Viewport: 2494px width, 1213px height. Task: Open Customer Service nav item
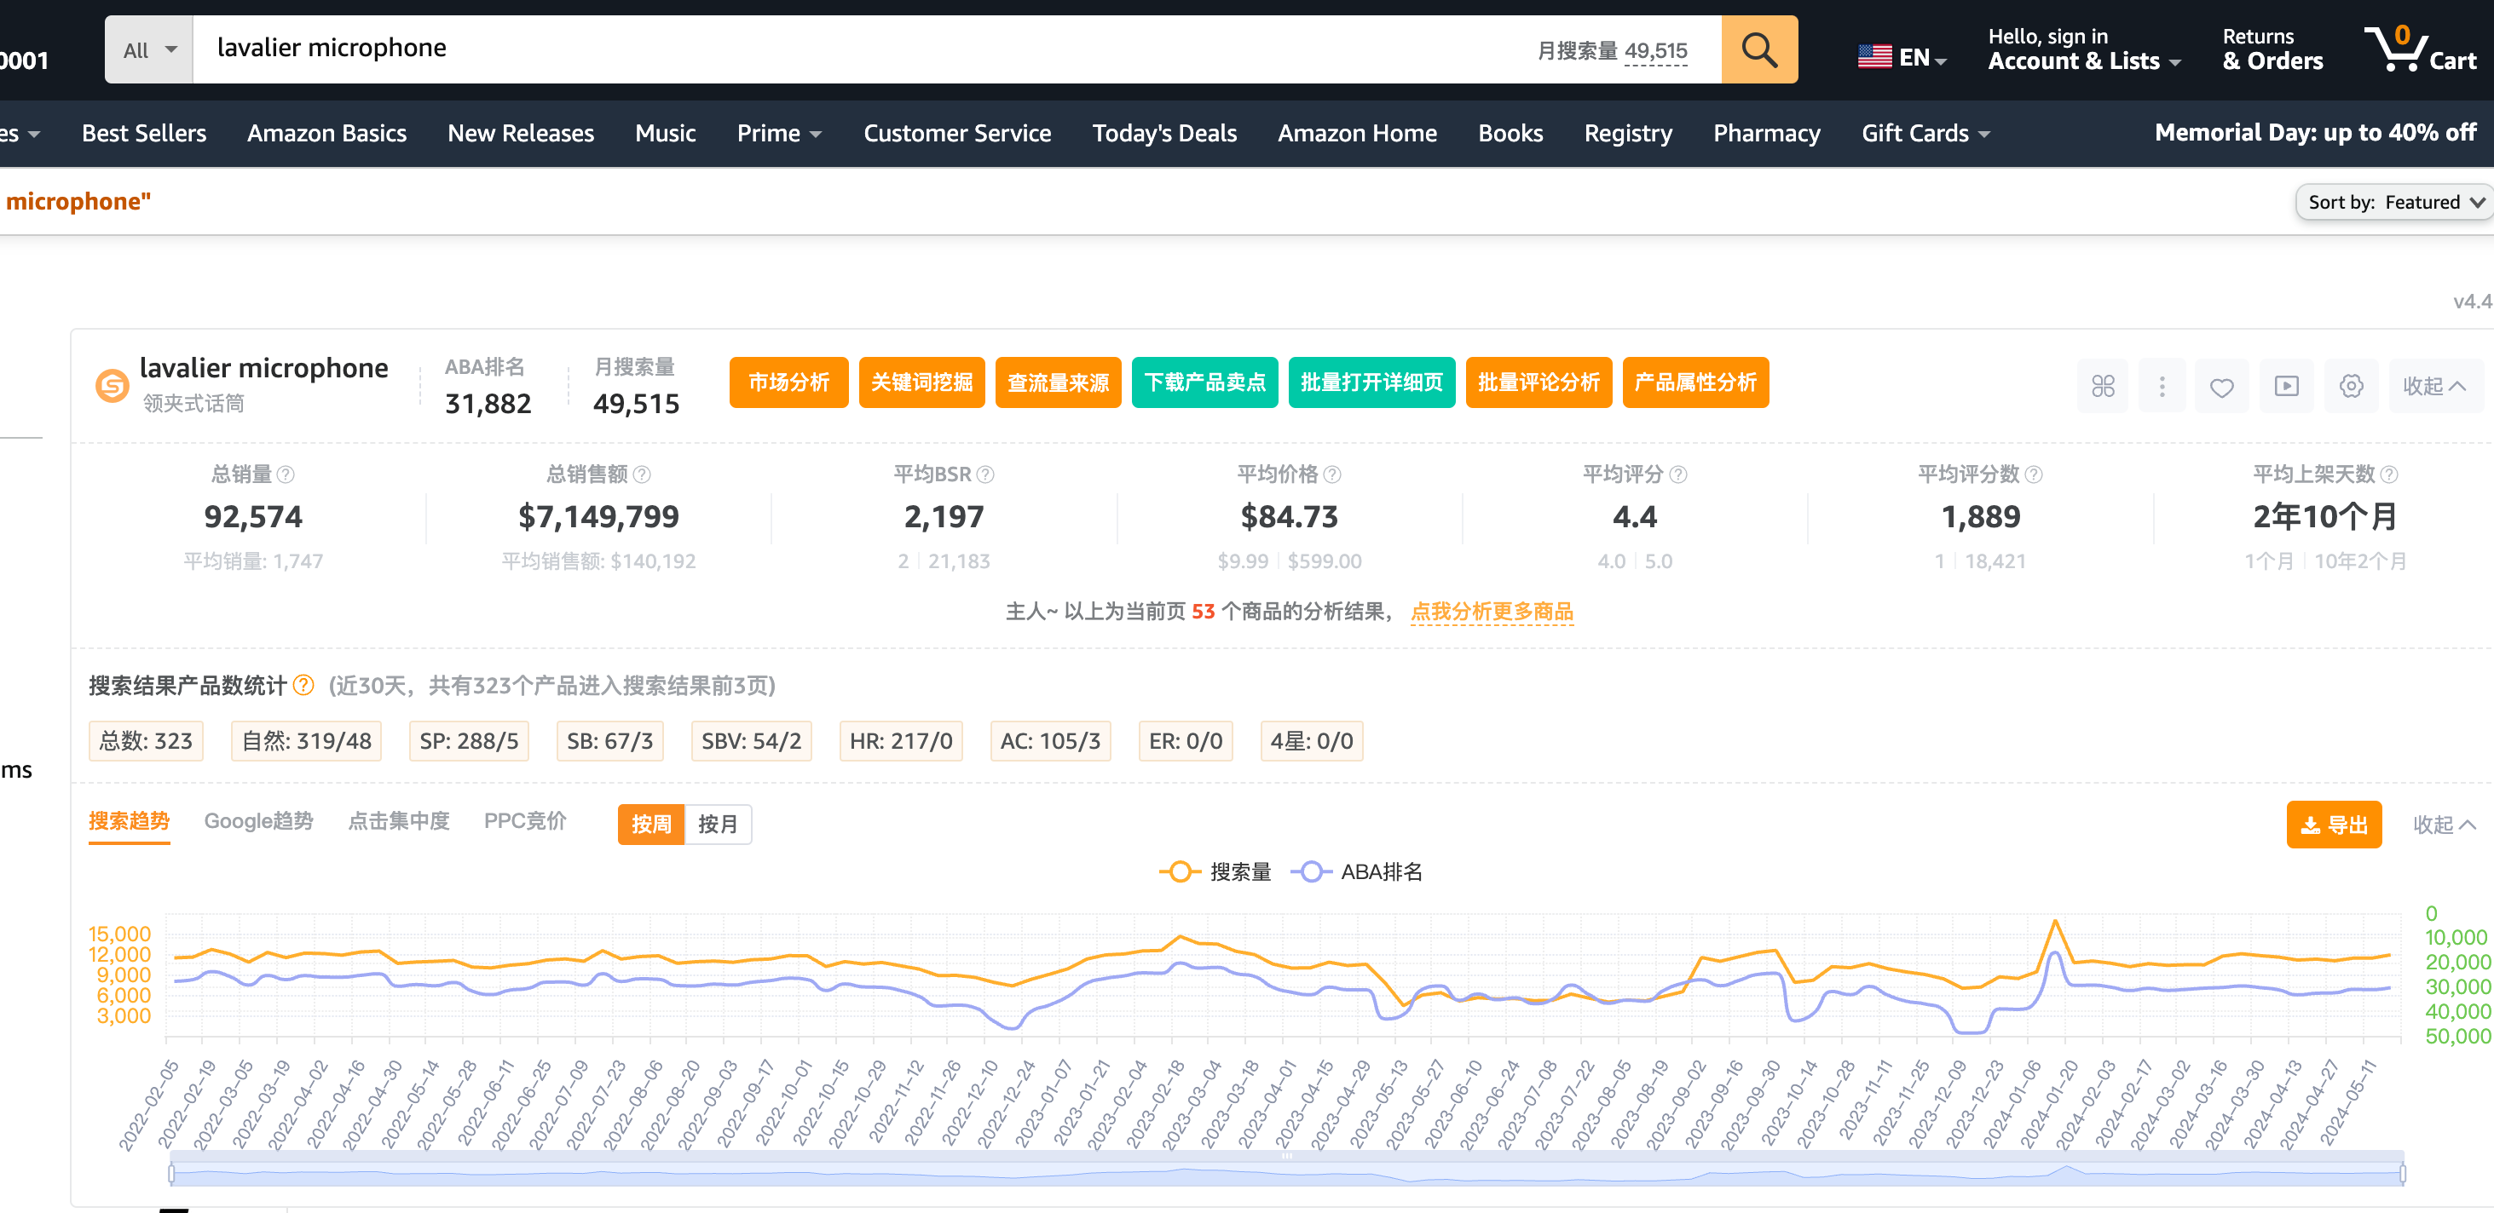[956, 134]
